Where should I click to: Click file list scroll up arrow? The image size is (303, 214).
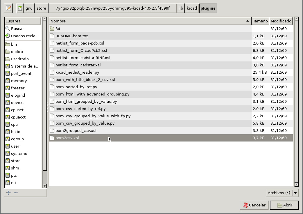click(x=296, y=19)
